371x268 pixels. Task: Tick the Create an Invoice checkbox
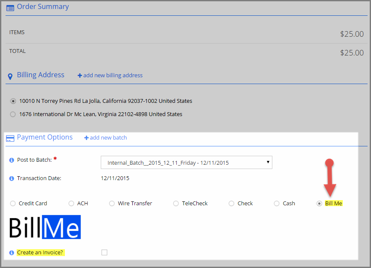tap(104, 252)
